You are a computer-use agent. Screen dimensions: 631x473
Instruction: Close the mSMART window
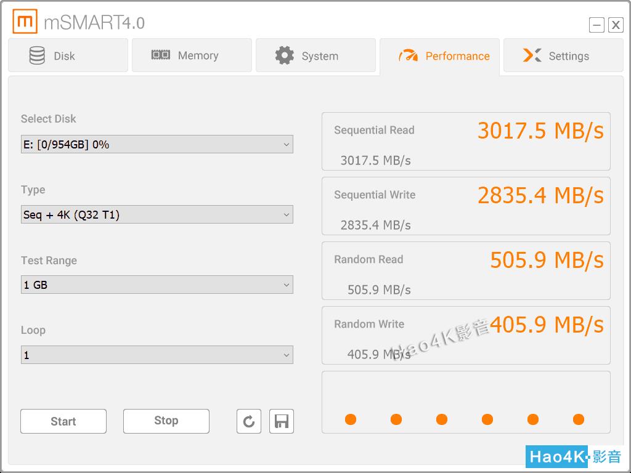click(x=616, y=25)
